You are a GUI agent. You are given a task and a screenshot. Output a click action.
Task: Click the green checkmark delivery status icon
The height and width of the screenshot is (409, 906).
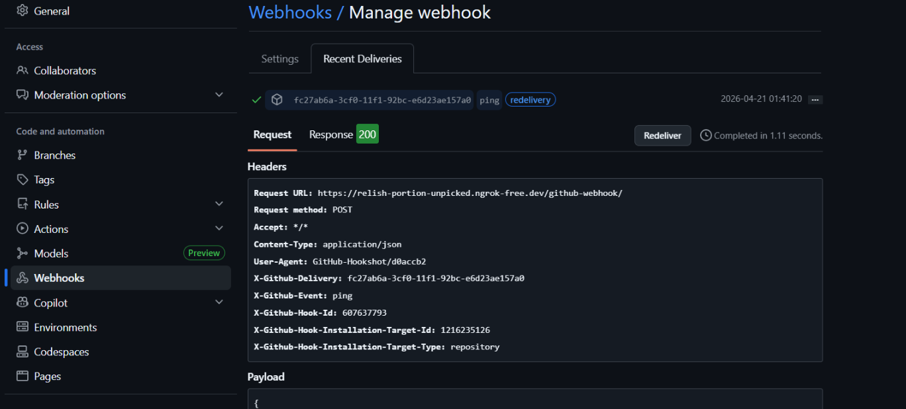click(256, 100)
